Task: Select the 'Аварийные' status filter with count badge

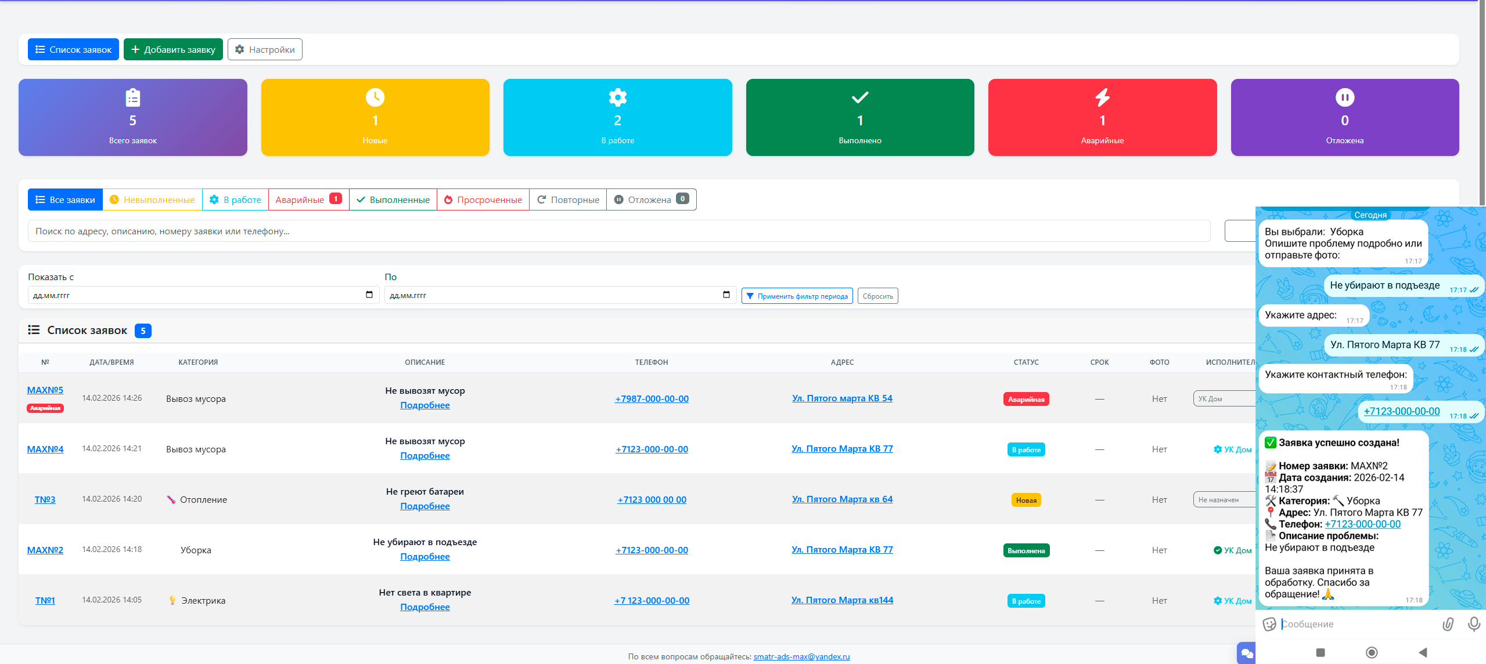Action: point(307,199)
